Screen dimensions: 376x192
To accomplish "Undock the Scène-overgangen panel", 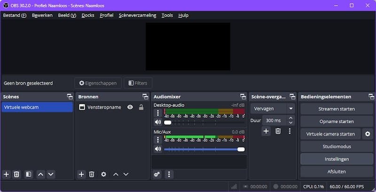I will [x=292, y=96].
